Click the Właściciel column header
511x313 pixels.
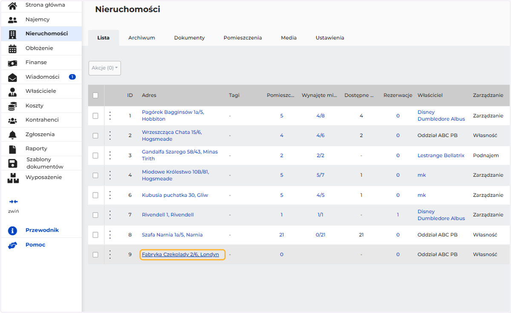pos(430,95)
